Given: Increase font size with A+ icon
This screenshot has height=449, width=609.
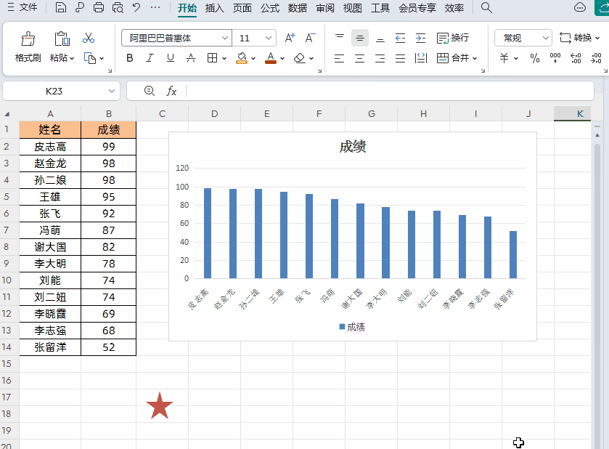Looking at the screenshot, I should tap(290, 38).
